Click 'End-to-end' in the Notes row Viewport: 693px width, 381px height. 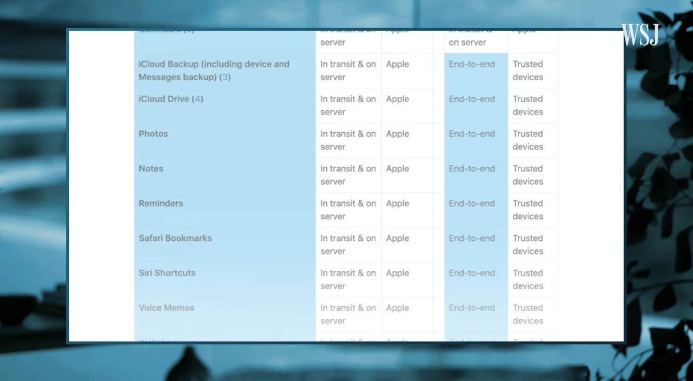(472, 169)
